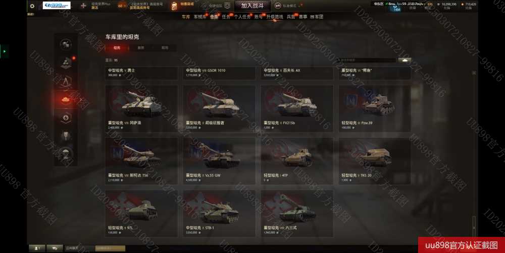Click the 加入战斗 button

pos(252,6)
